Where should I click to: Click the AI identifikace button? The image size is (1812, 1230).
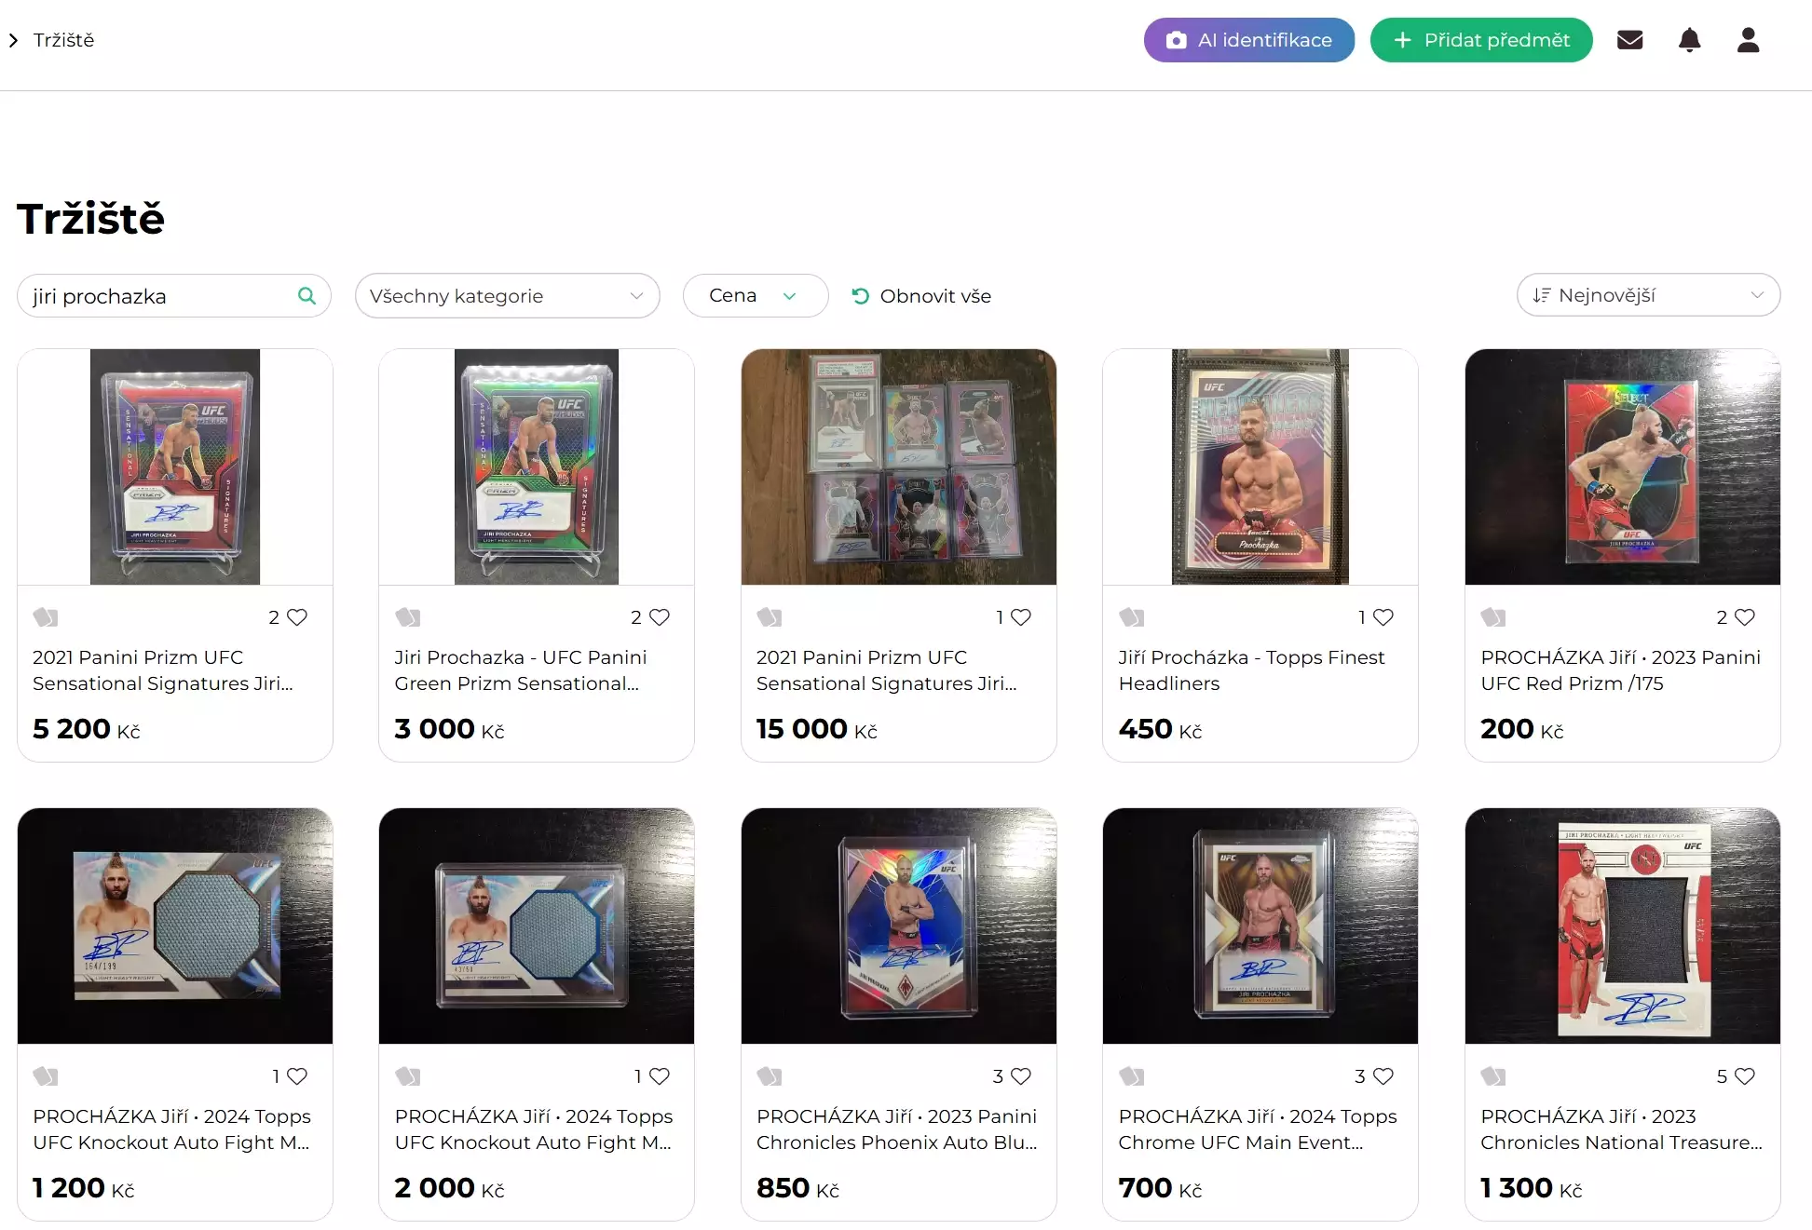(x=1248, y=40)
